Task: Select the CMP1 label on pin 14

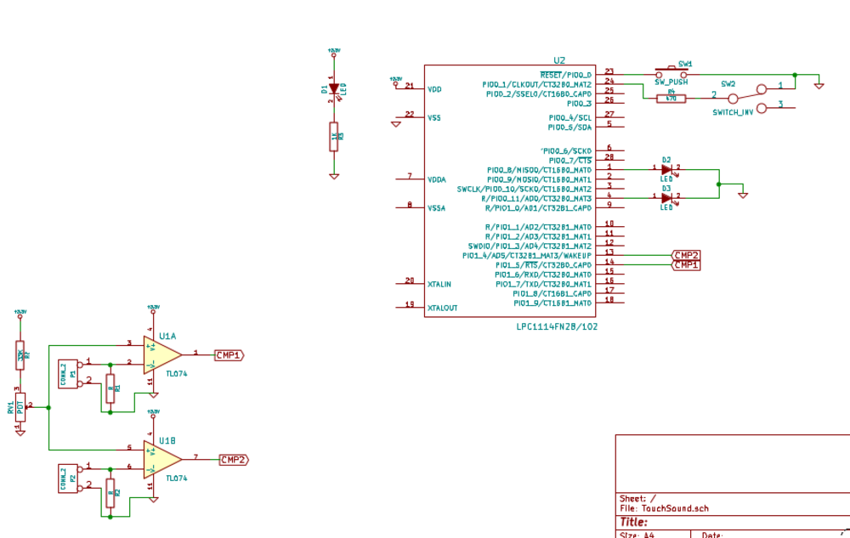Action: 686,265
